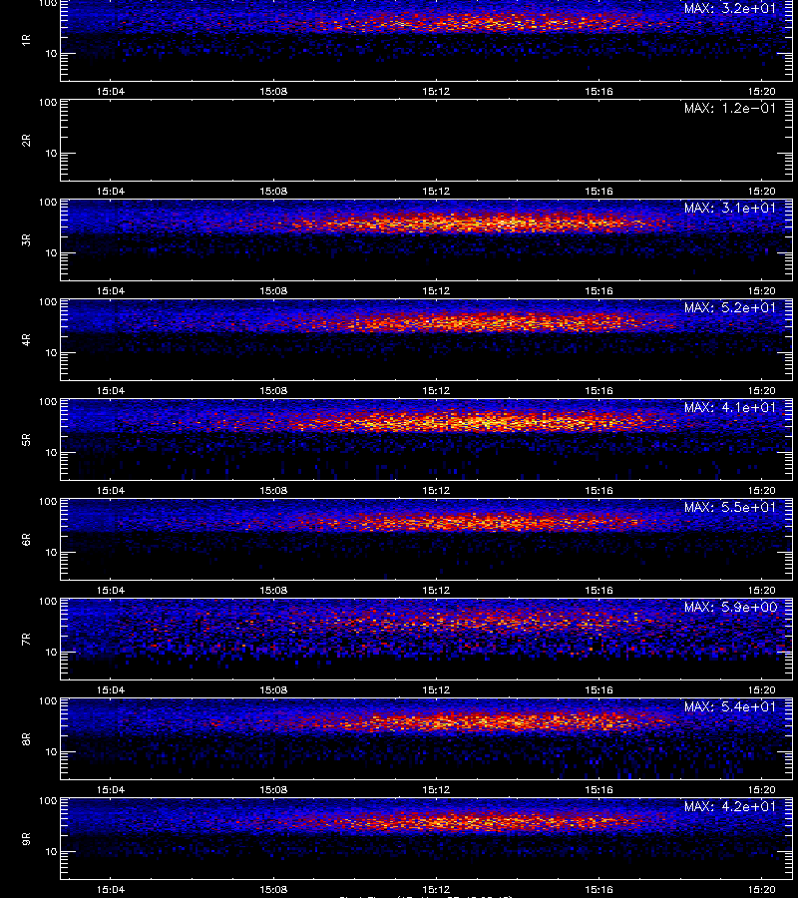
Task: Click the 15:16 tick label below panel 9R
Action: (x=598, y=889)
